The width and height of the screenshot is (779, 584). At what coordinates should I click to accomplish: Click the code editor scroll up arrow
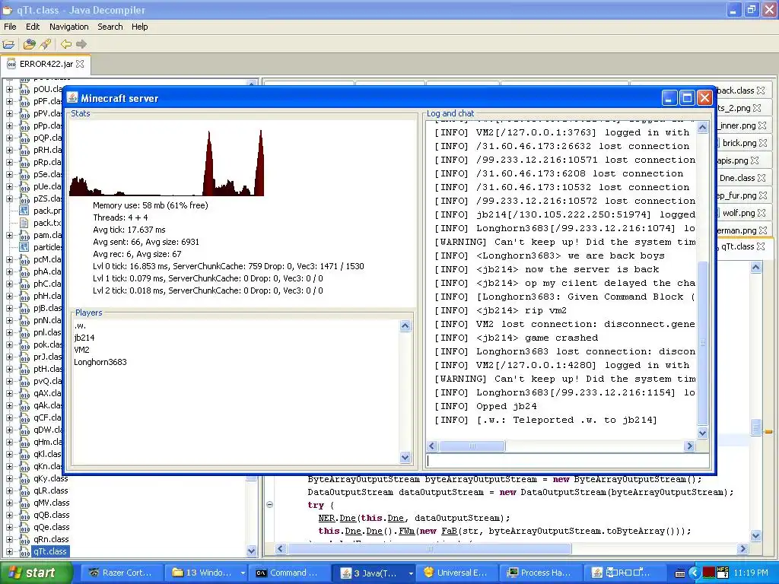pos(755,268)
